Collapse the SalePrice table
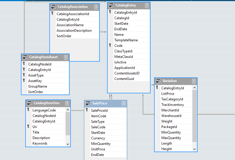This screenshot has width=235, height=160. [x=124, y=103]
